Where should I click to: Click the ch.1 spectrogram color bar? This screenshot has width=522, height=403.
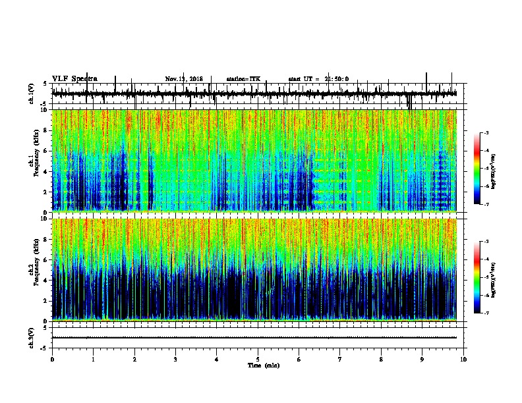[x=477, y=169]
